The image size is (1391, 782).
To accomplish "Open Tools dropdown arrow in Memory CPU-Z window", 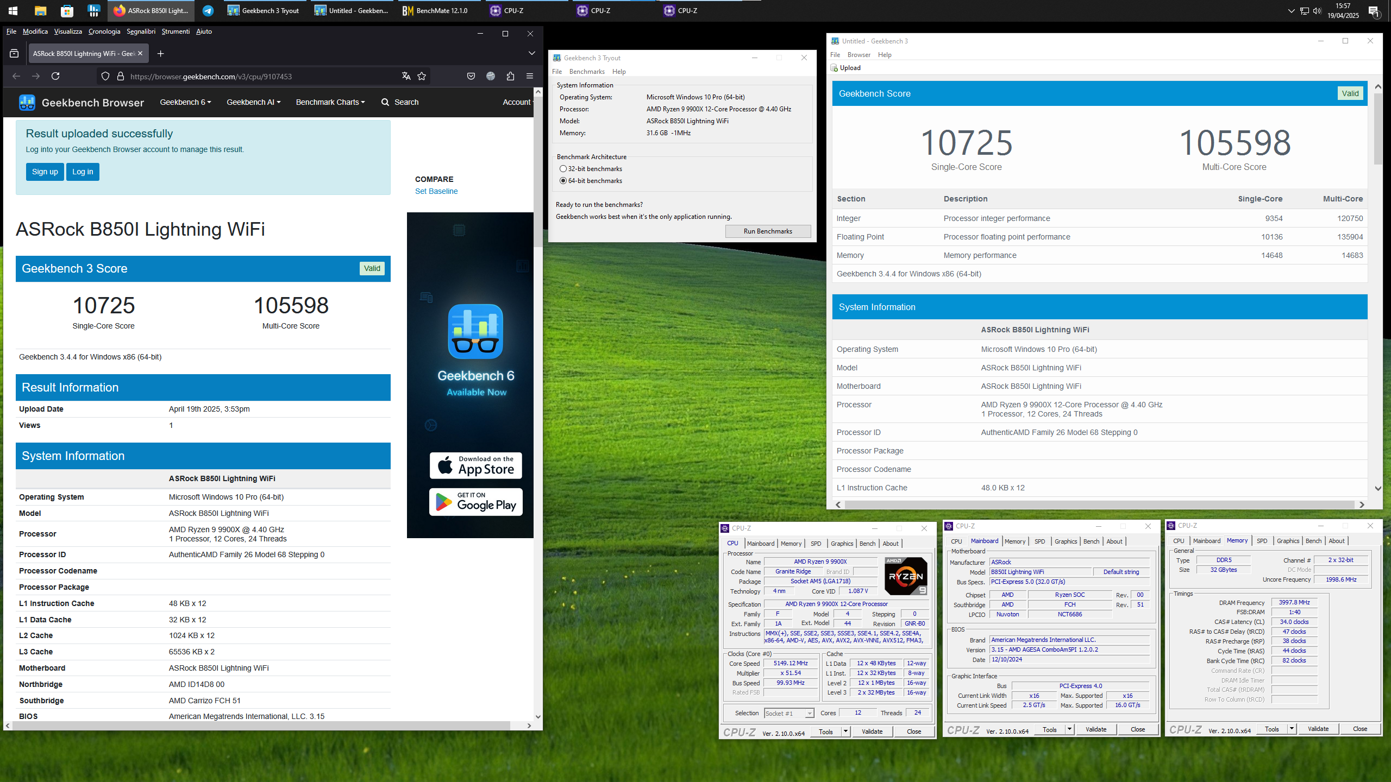I will coord(1292,729).
